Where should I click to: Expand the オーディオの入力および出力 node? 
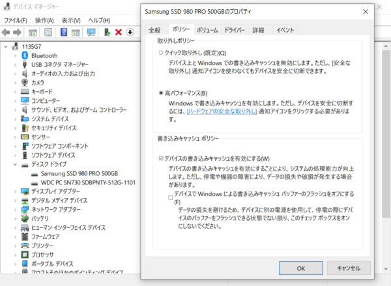click(15, 74)
